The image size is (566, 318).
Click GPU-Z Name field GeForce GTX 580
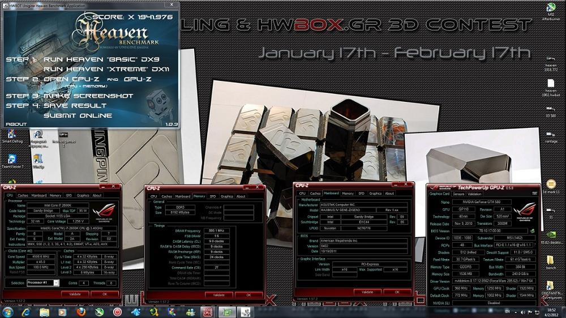point(482,202)
